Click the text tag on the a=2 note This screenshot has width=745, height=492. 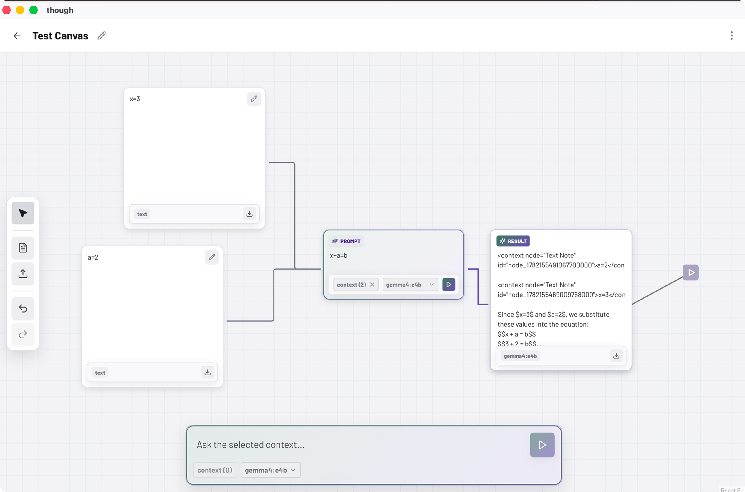100,373
